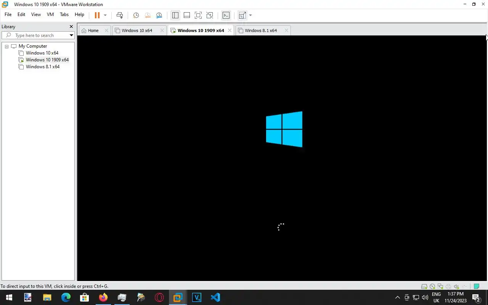This screenshot has width=488, height=305.
Task: Open the Help menu
Action: click(x=79, y=14)
